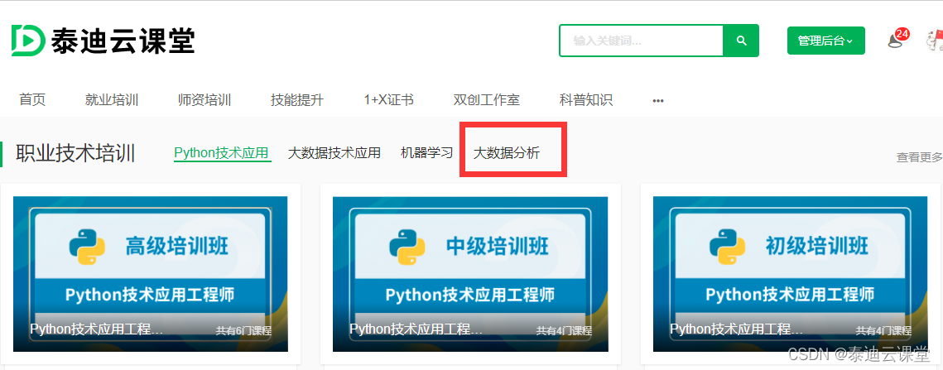
Task: Focus the 输入关键词 search field
Action: pos(641,41)
